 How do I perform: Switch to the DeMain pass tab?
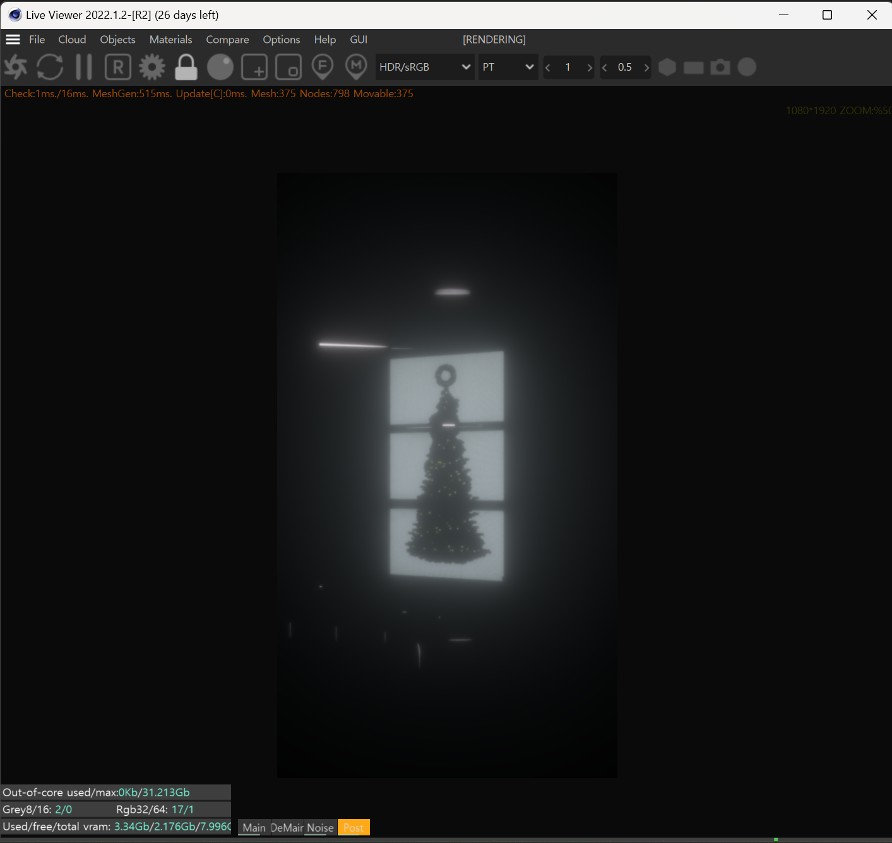(287, 827)
